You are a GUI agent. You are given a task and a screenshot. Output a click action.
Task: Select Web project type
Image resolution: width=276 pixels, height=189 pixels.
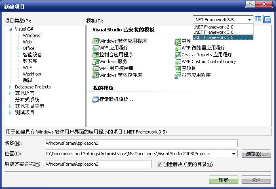pos(27,42)
